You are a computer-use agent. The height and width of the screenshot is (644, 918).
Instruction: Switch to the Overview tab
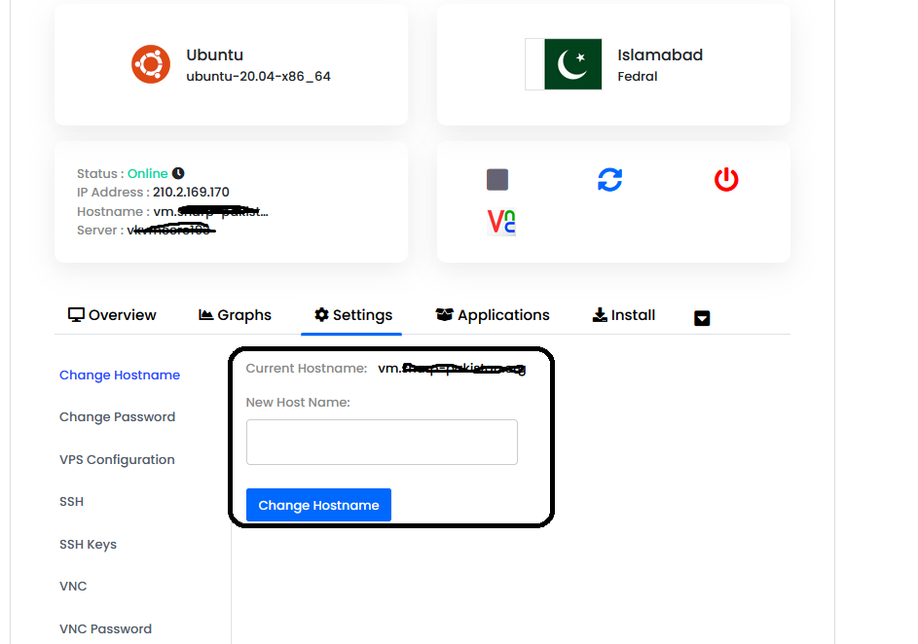click(112, 315)
